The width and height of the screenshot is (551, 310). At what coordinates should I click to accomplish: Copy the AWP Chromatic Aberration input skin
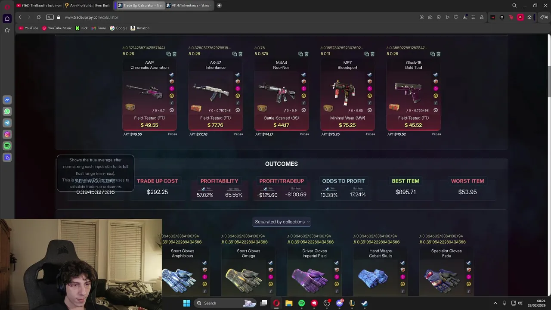[169, 54]
